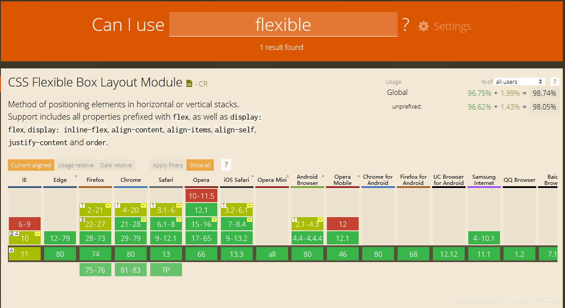The width and height of the screenshot is (565, 308).
Task: Click the flexible search input field
Action: (283, 24)
